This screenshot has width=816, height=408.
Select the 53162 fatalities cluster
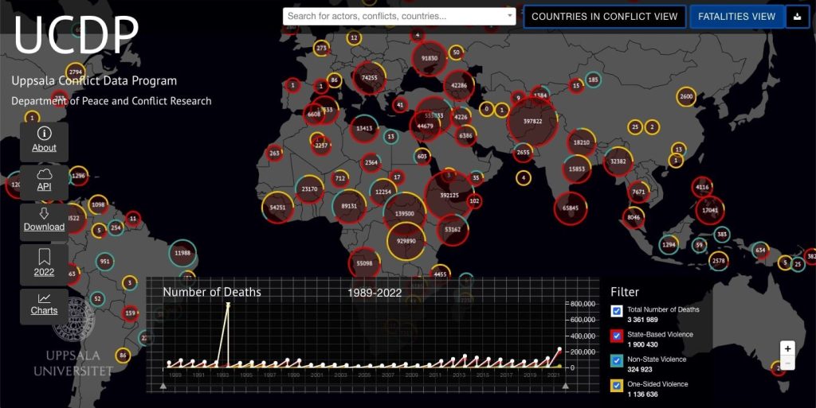453,229
